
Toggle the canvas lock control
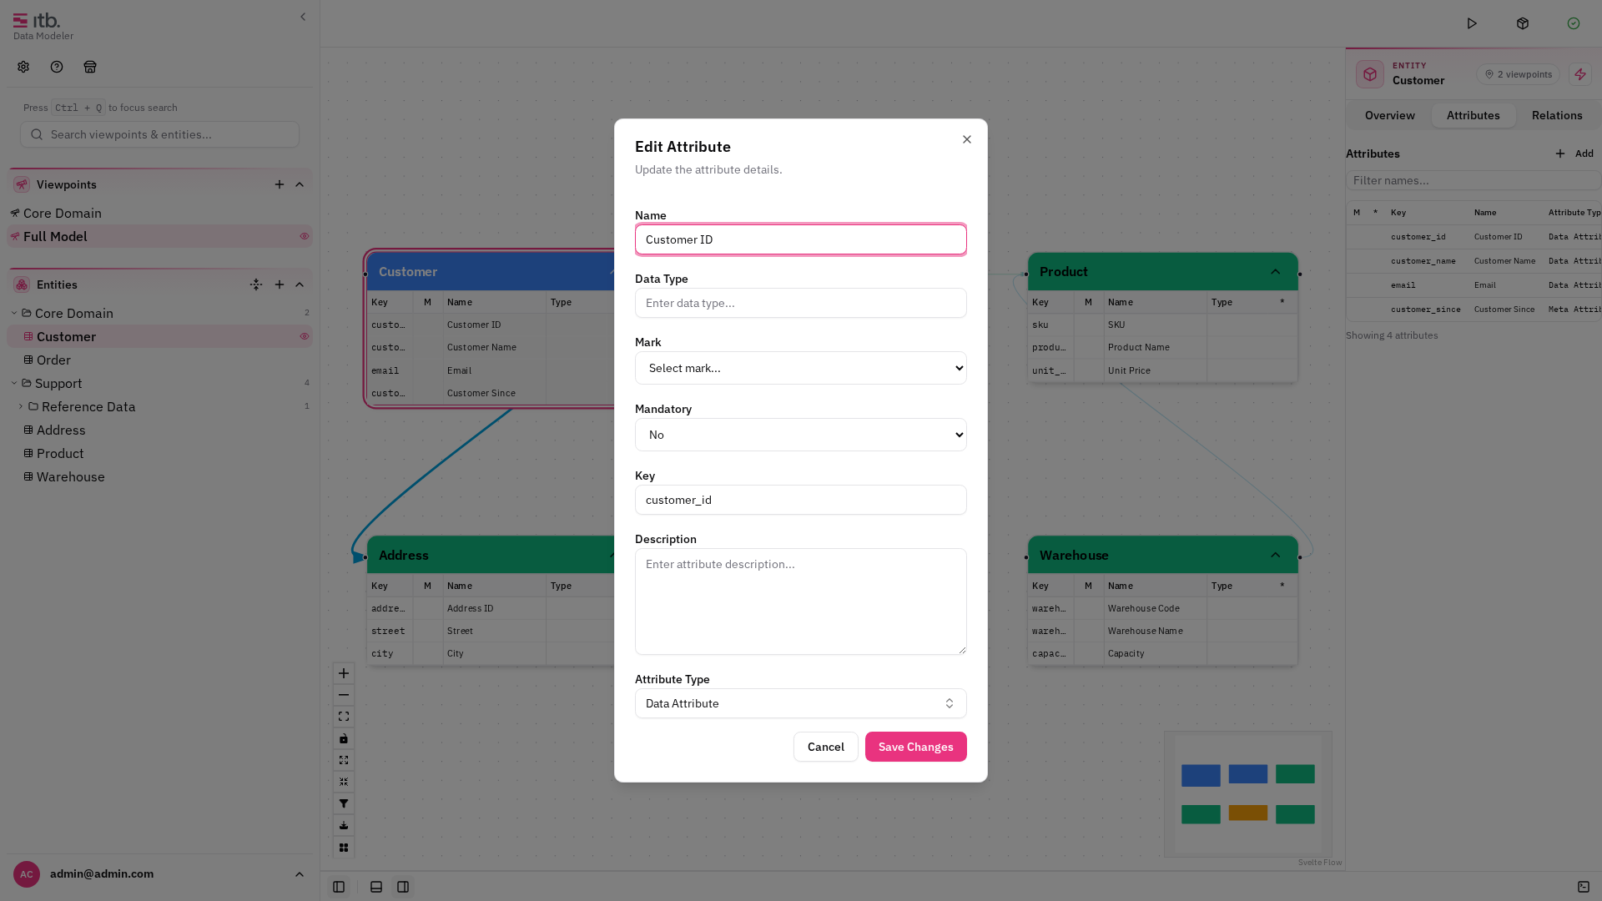tap(344, 738)
